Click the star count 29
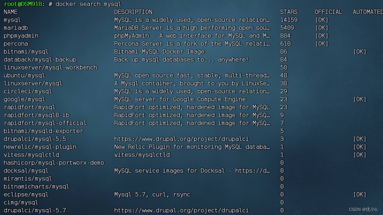The height and width of the screenshot is (215, 383). pyautogui.click(x=284, y=91)
